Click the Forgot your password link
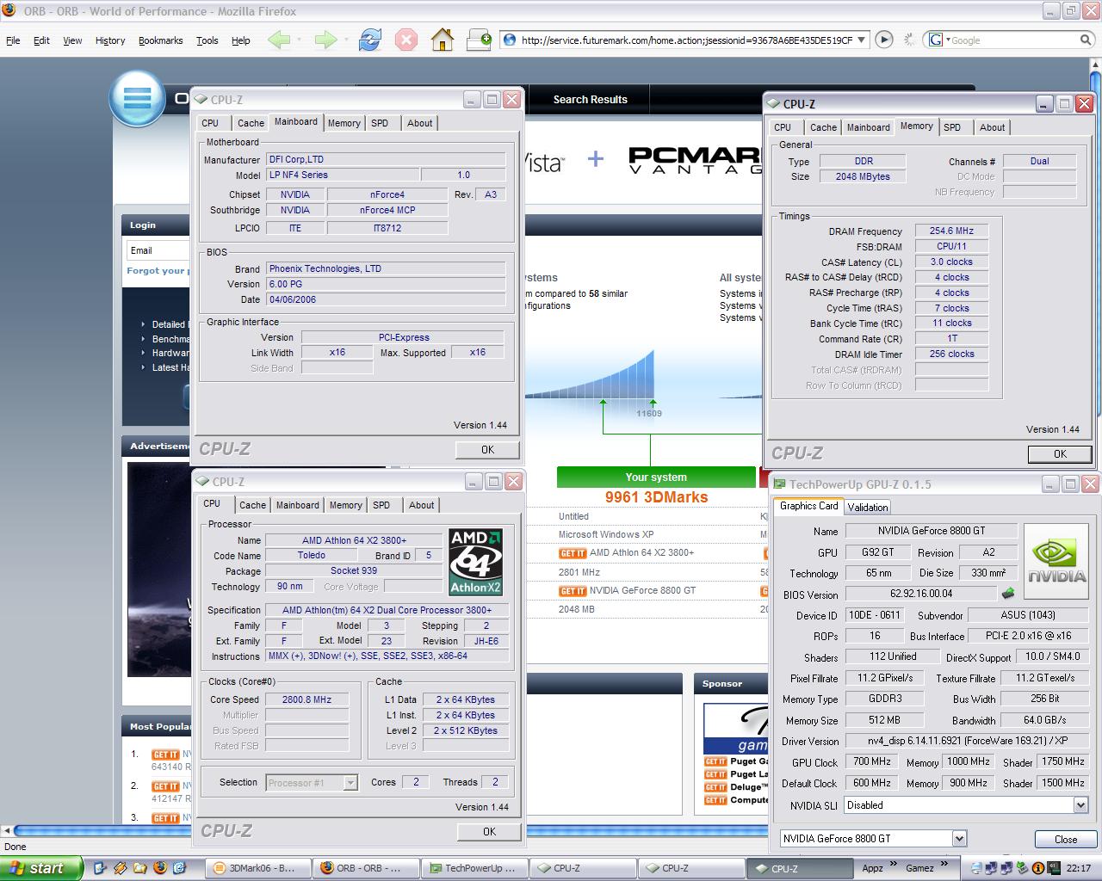Image resolution: width=1102 pixels, height=881 pixels. coord(158,270)
